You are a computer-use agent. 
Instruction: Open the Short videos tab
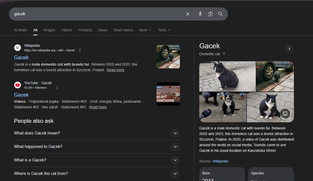point(123,30)
